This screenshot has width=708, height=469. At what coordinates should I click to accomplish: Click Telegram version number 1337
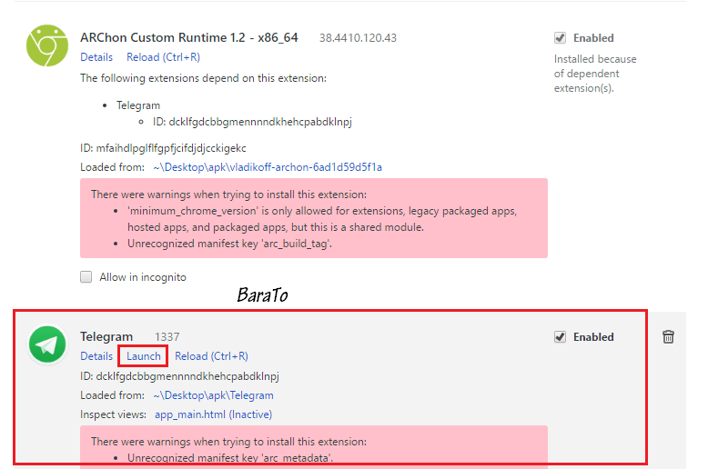coord(167,337)
